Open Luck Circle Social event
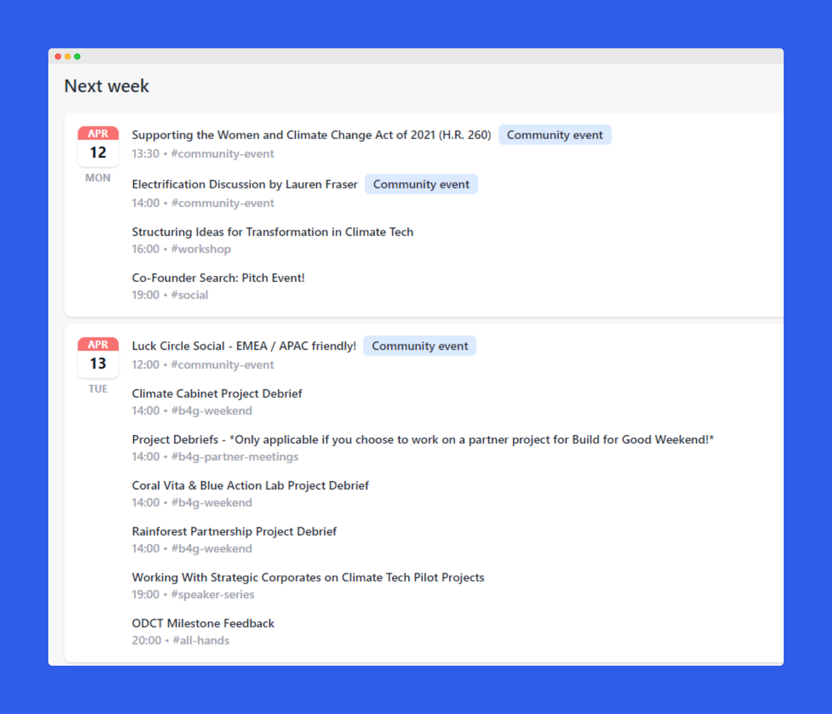 (244, 346)
